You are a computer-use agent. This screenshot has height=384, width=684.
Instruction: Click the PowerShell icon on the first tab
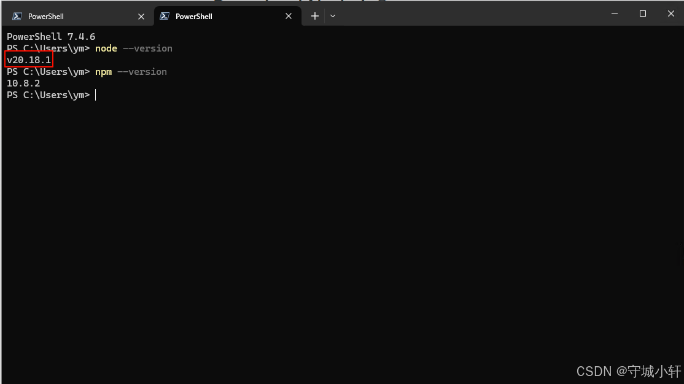click(17, 16)
